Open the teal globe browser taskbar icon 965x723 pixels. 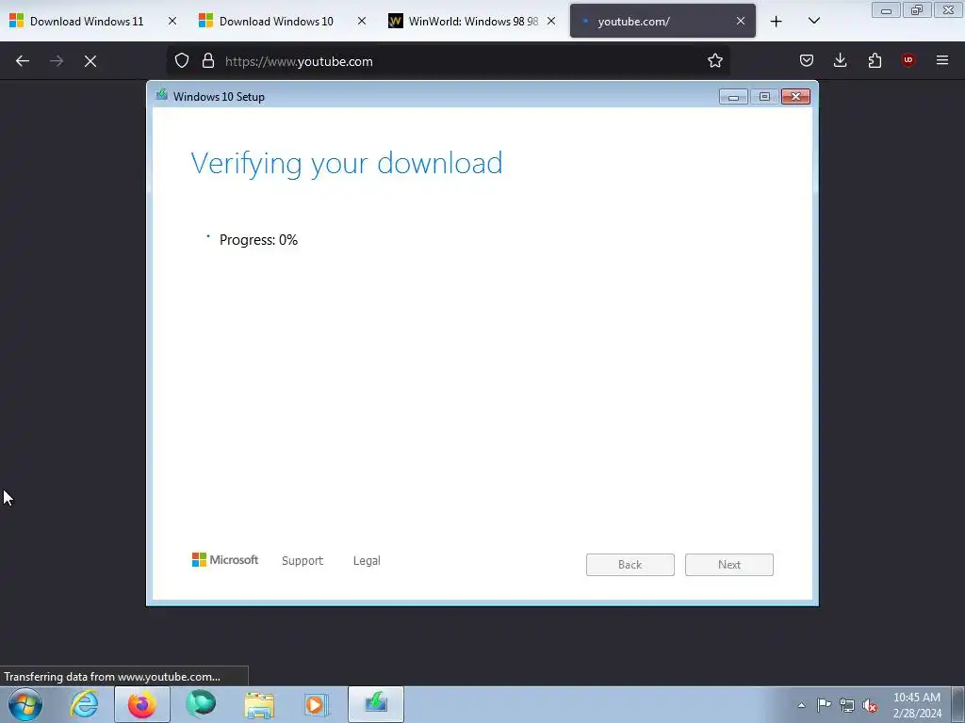coord(201,704)
